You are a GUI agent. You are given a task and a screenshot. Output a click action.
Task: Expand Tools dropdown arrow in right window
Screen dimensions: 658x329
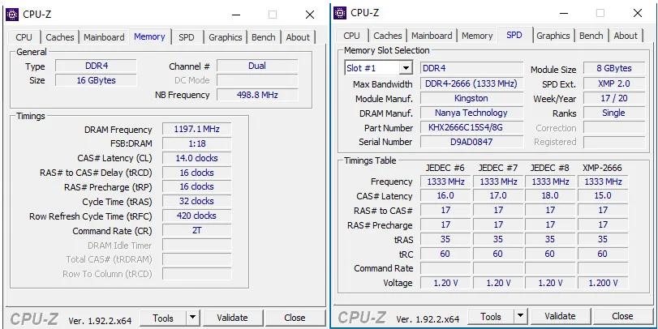coord(520,316)
